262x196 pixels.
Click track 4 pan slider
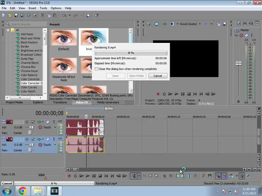click(30, 150)
